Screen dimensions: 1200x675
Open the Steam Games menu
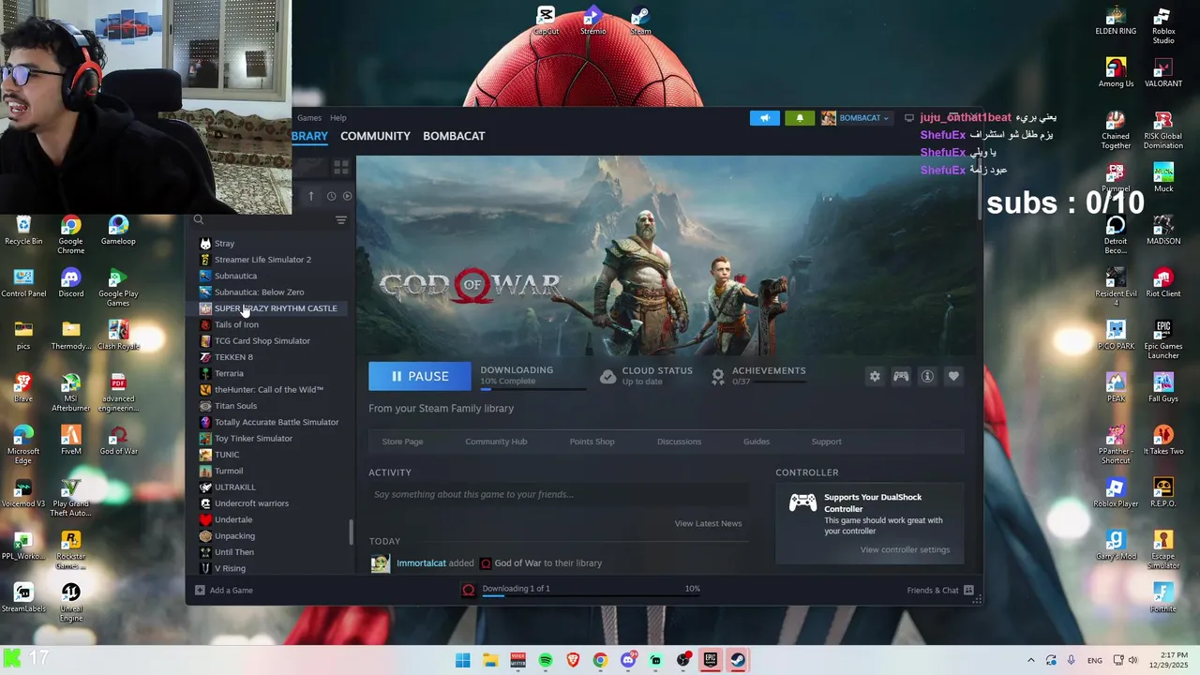point(309,118)
